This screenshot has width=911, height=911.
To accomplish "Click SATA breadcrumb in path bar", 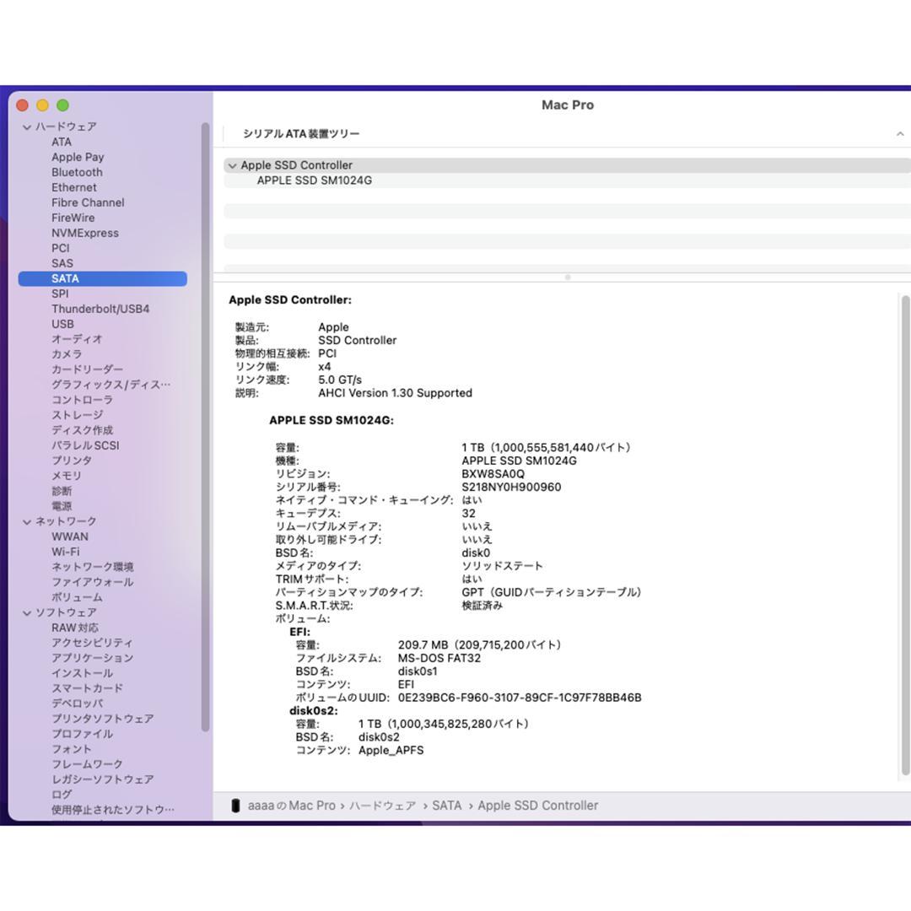I will [x=447, y=806].
